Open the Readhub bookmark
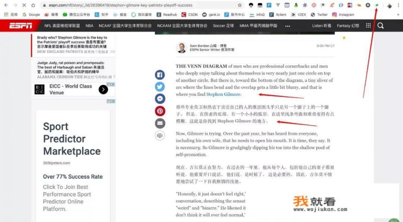This screenshot has width=403, height=222. pyautogui.click(x=167, y=14)
